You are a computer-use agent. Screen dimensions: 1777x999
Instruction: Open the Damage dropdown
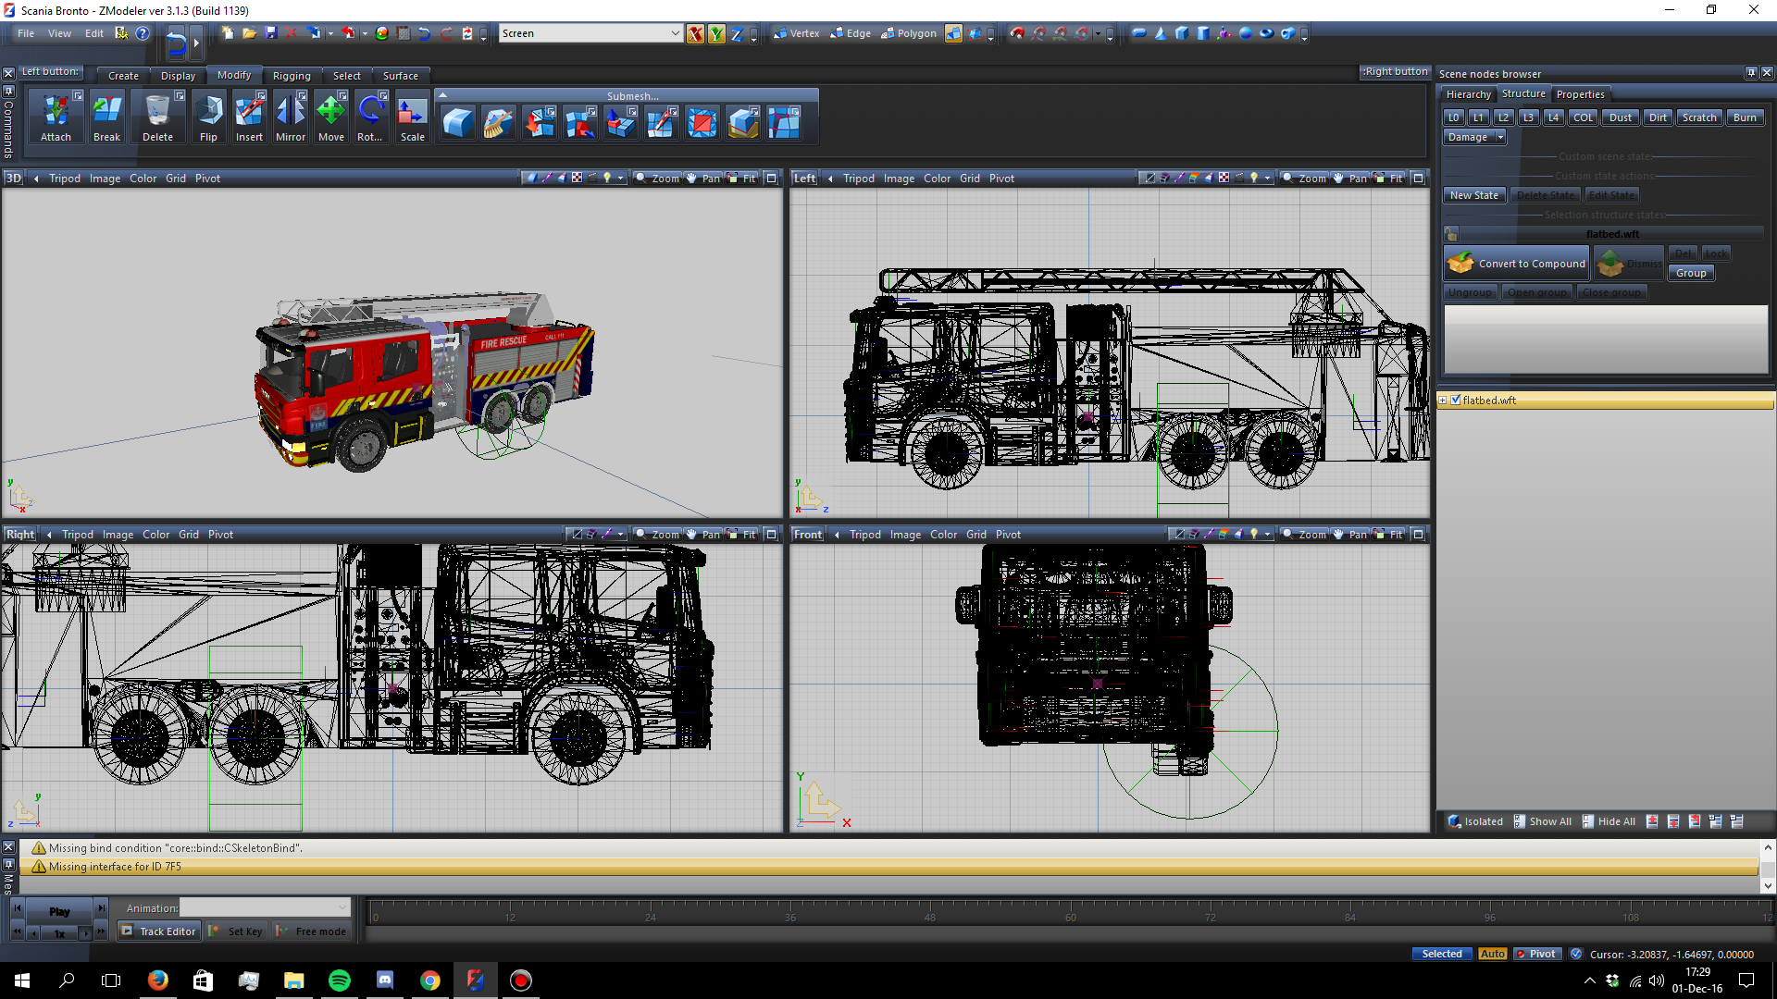click(1500, 137)
